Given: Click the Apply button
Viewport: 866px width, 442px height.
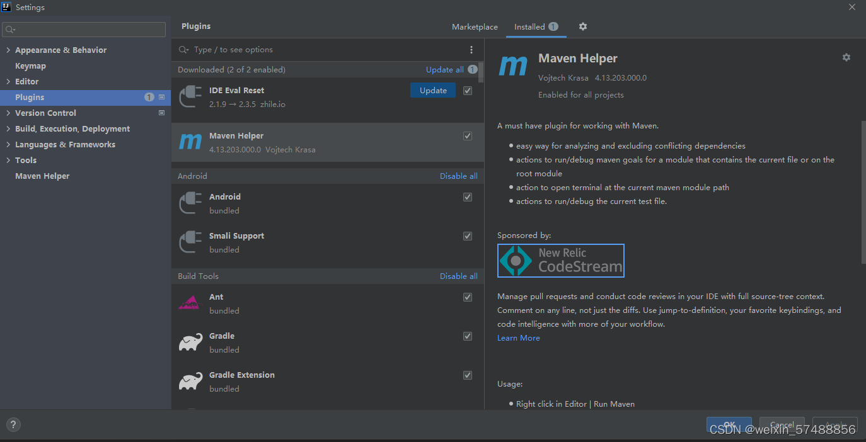Looking at the screenshot, I should pyautogui.click(x=835, y=424).
